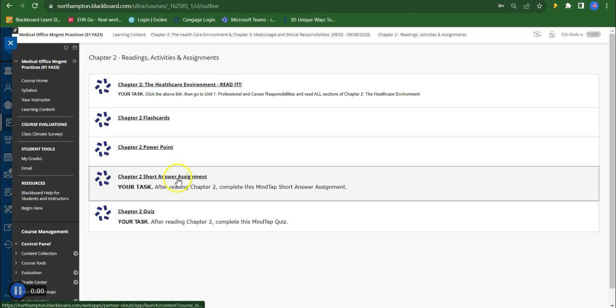Open the Activity Stream icon in blue sidebar

8,105
